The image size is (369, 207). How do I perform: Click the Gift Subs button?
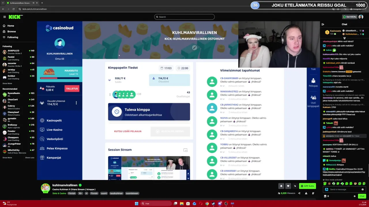[307, 186]
